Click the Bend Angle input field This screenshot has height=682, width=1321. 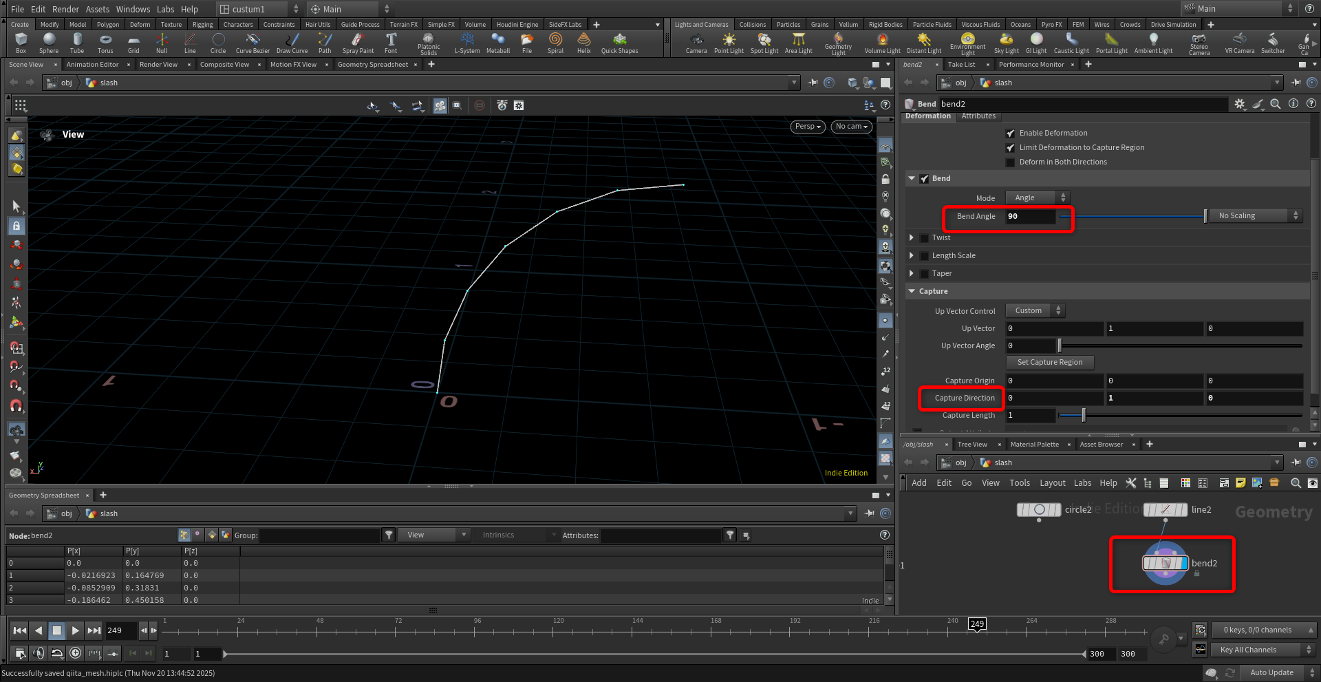1030,216
